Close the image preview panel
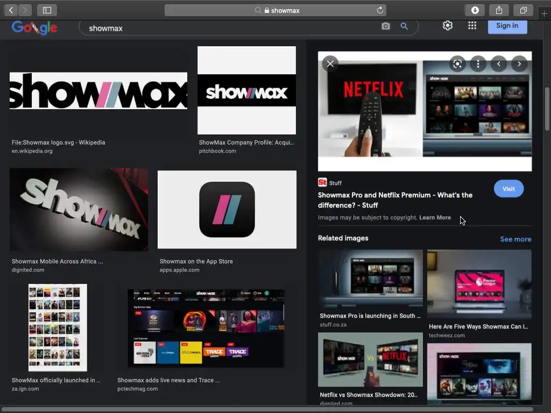Viewport: 551px width, 413px height. 330,63
